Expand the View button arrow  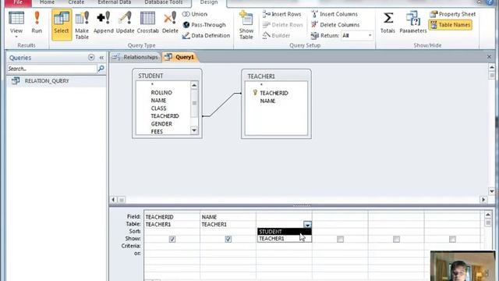(16, 37)
